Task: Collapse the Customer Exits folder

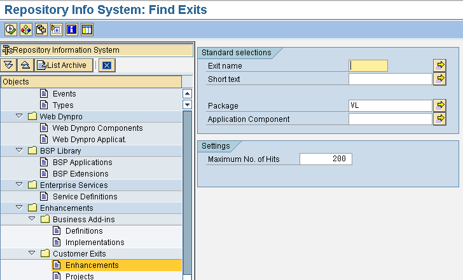Action: [32, 254]
